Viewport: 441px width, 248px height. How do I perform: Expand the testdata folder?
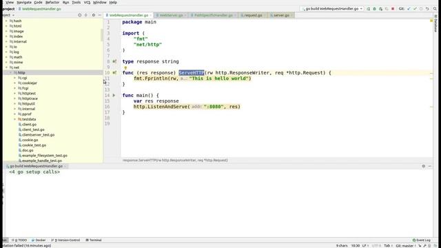click(x=15, y=119)
